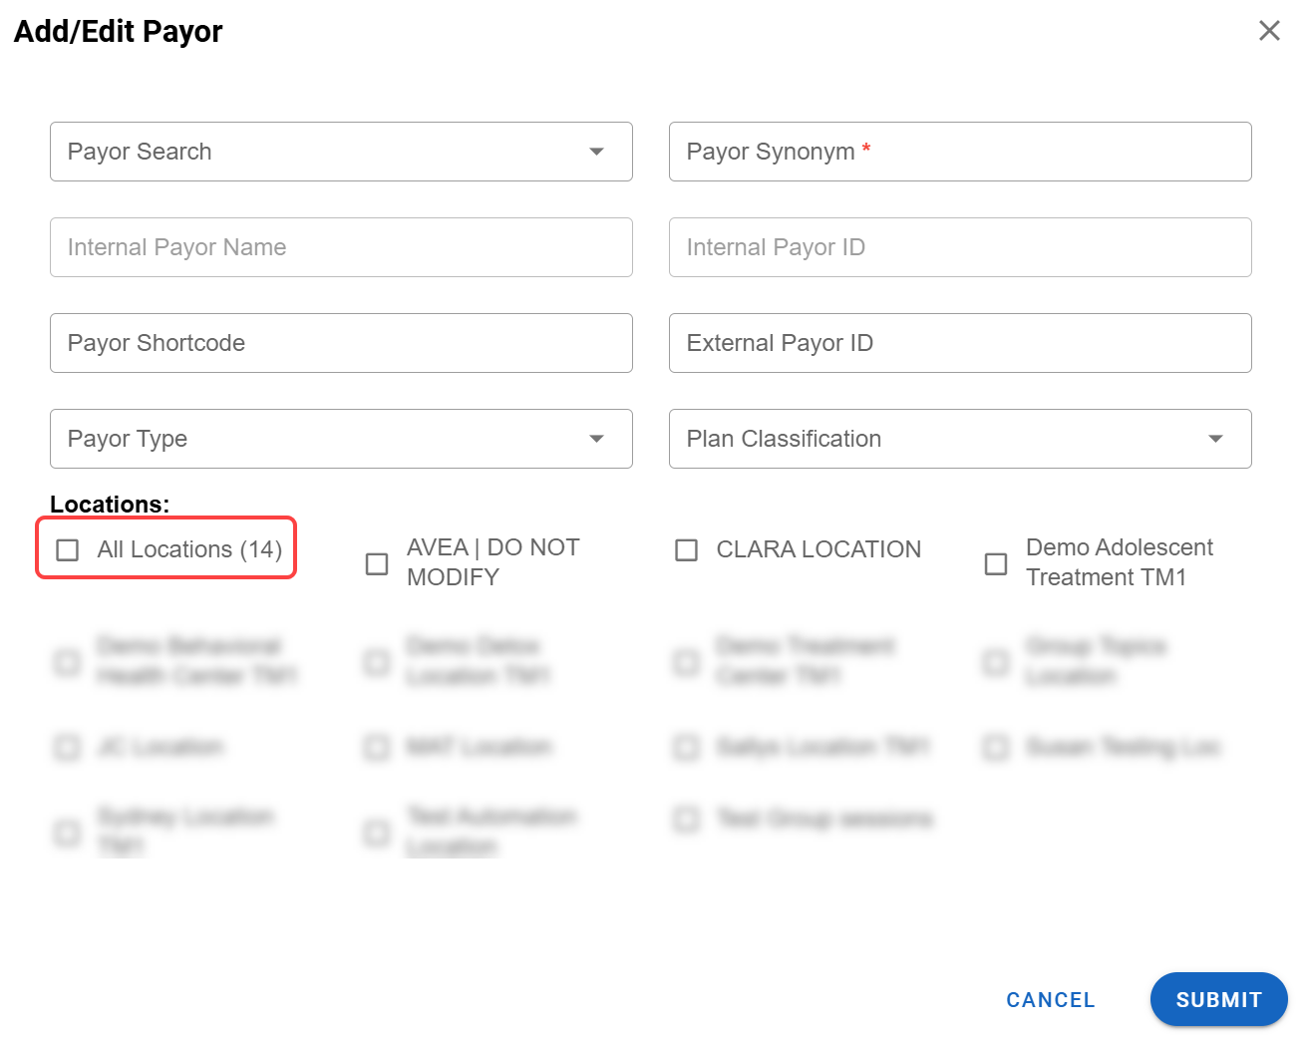Check the Demo Detox Location checkbox
The height and width of the screenshot is (1038, 1307).
tap(377, 662)
